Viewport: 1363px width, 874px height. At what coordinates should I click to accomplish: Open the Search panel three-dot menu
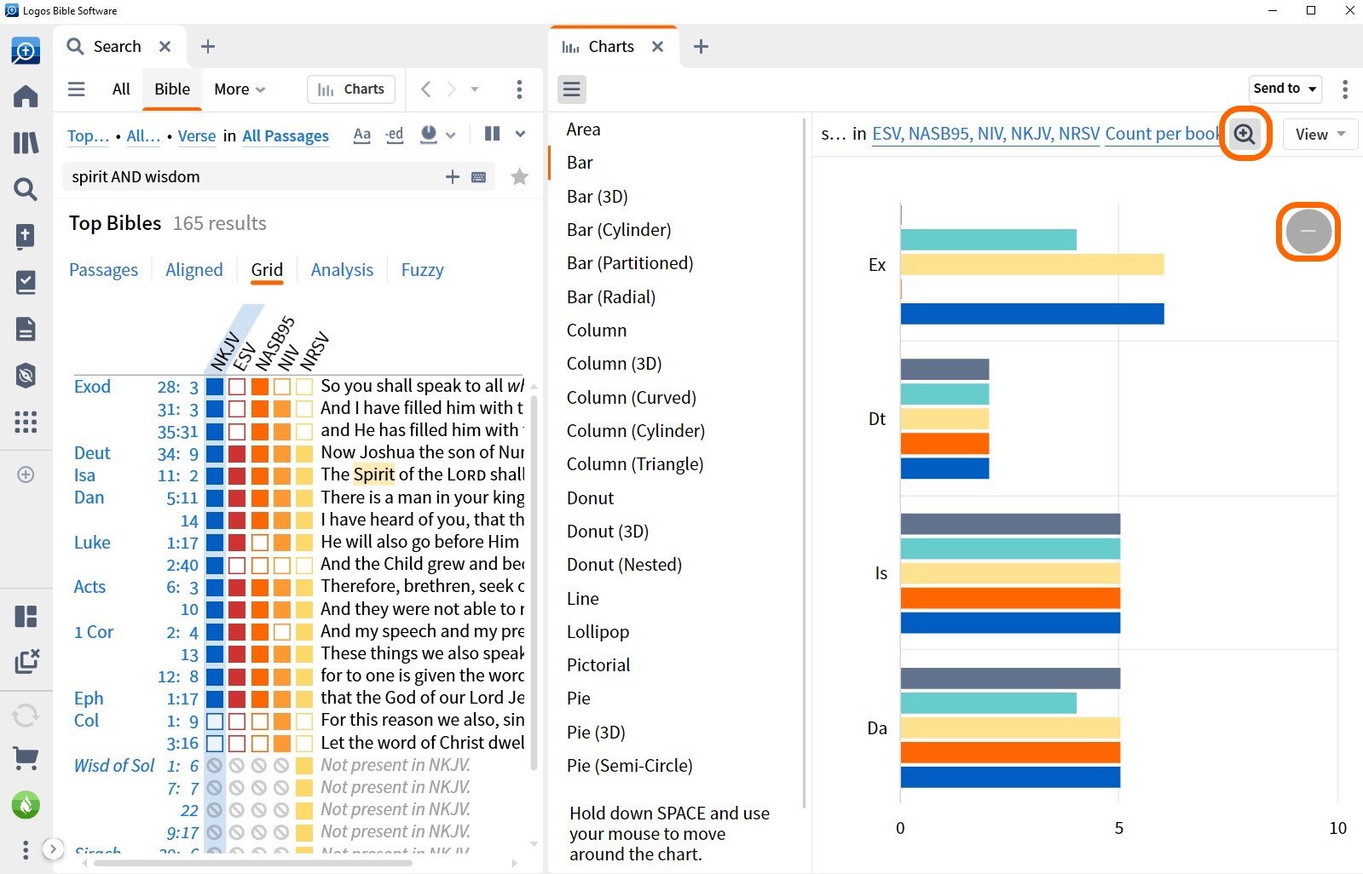tap(519, 89)
